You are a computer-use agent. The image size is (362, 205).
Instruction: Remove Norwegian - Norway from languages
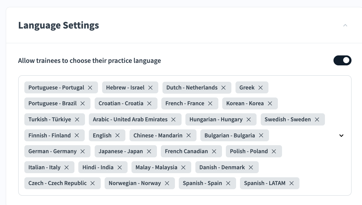[x=167, y=183]
